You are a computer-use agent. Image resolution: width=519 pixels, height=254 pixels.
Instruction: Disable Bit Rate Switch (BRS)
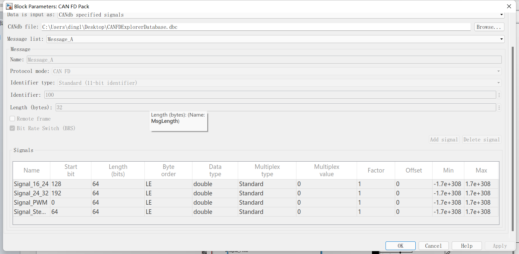click(x=12, y=128)
